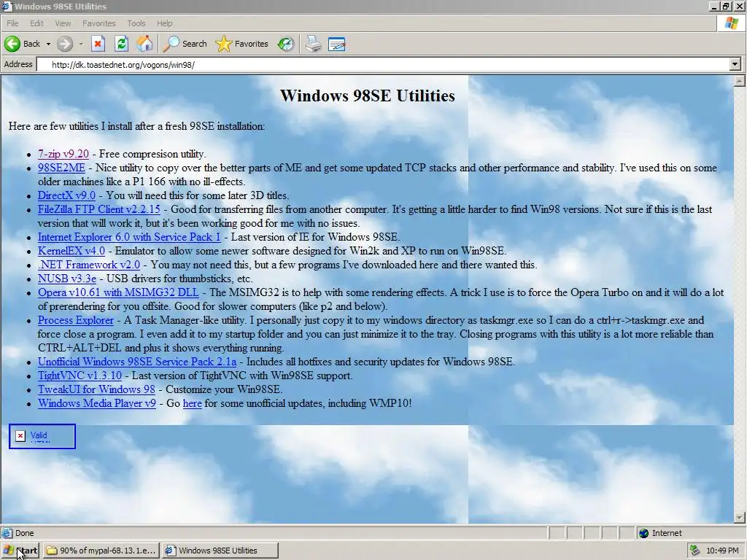Expand the address bar dropdown

click(x=735, y=64)
